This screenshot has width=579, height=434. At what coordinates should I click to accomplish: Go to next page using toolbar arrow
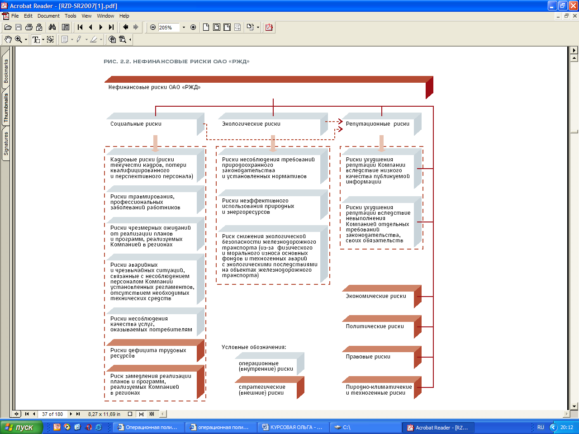tap(101, 27)
